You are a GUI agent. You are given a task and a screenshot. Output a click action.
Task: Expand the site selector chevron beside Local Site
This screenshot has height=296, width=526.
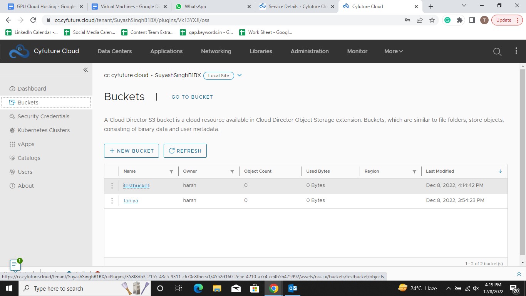coord(240,76)
